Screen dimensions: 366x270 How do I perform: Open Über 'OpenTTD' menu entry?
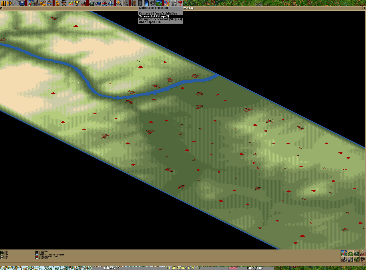click(160, 22)
